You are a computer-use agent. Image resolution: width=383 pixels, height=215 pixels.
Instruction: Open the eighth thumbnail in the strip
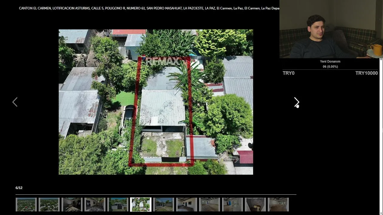tap(187, 205)
